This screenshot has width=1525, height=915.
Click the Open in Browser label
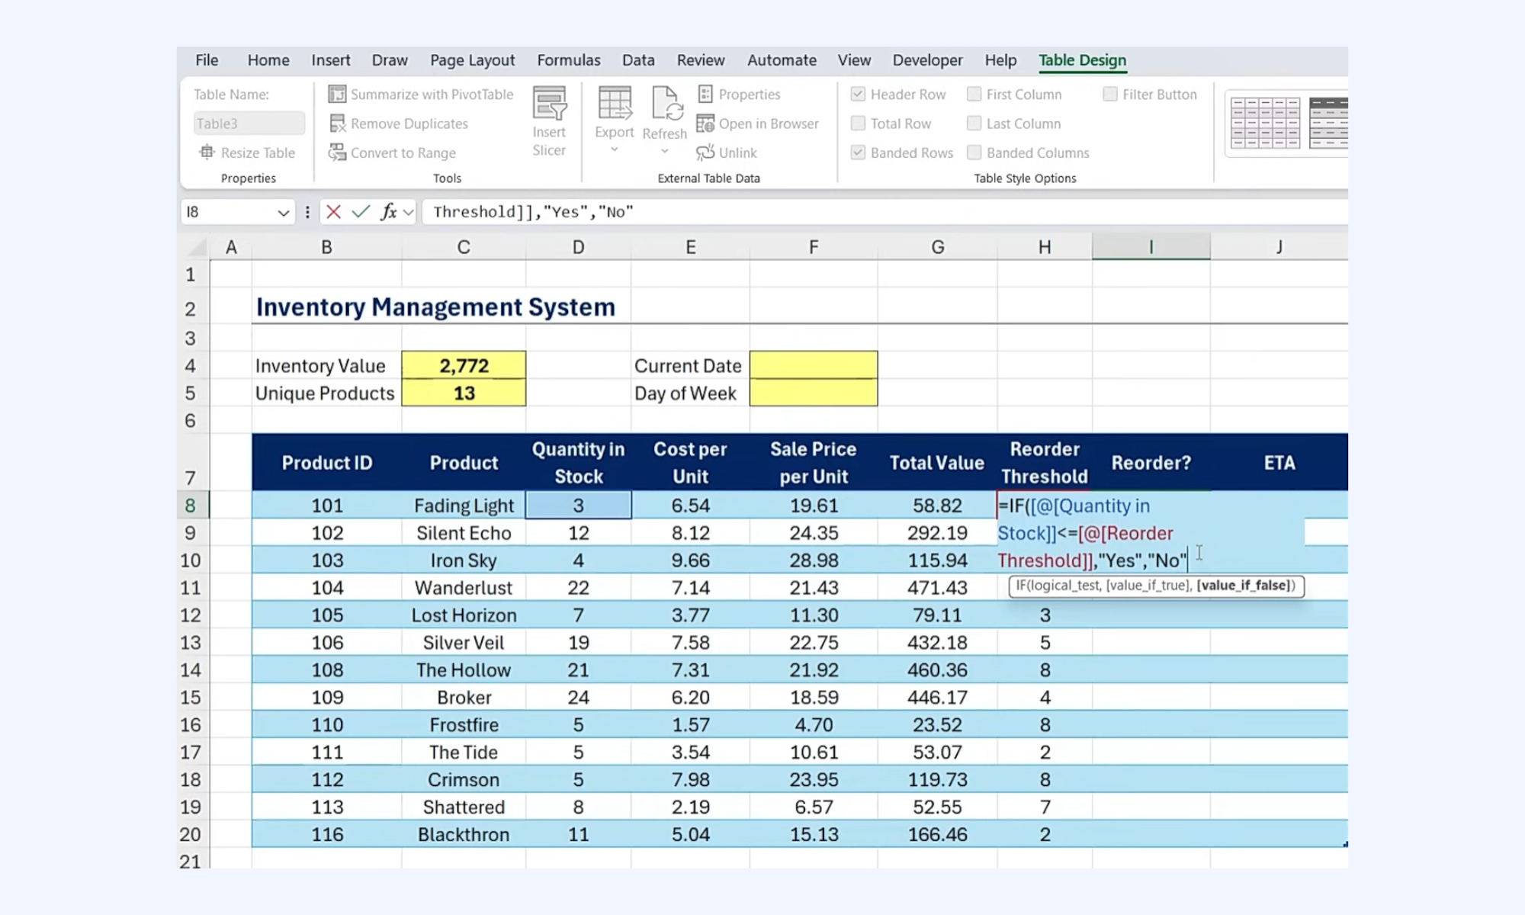(769, 124)
